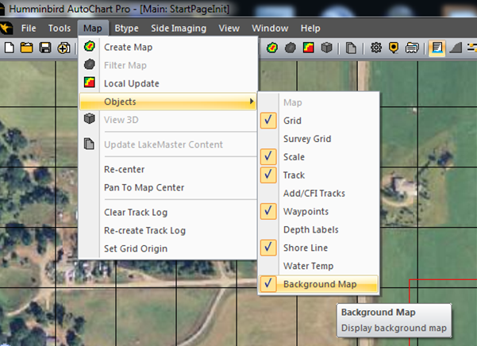This screenshot has height=346, width=477.
Task: Click the add data plus icon in toolbar
Action: tap(63, 48)
